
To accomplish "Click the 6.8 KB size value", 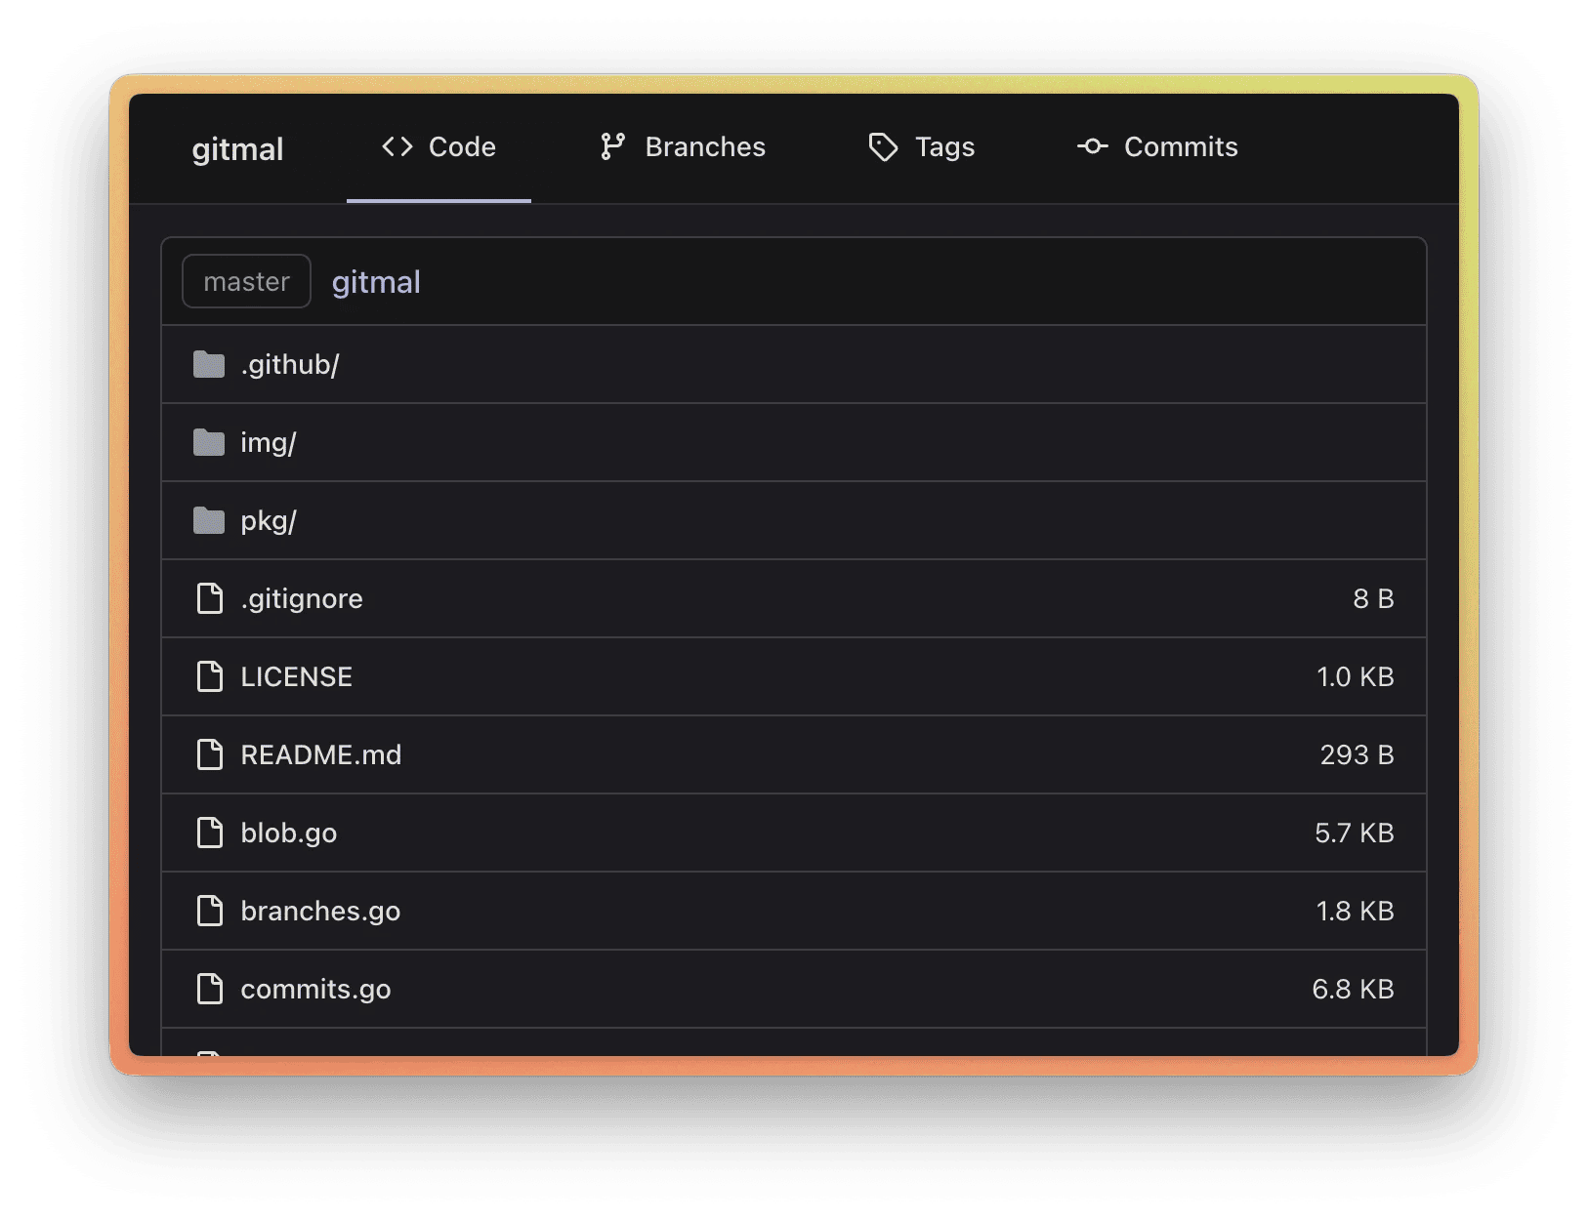I will click(1354, 989).
